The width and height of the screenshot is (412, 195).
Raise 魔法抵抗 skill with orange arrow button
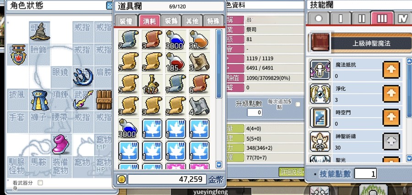[x=391, y=70]
